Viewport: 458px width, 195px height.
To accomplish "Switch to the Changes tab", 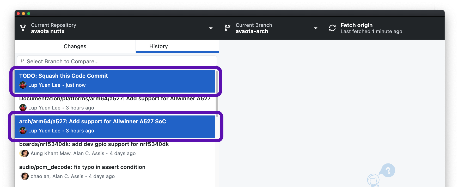I will click(75, 46).
